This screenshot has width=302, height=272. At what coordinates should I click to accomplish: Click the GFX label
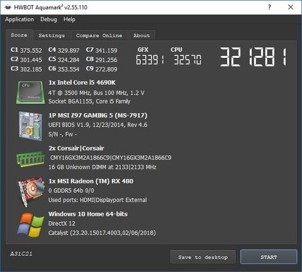point(143,50)
